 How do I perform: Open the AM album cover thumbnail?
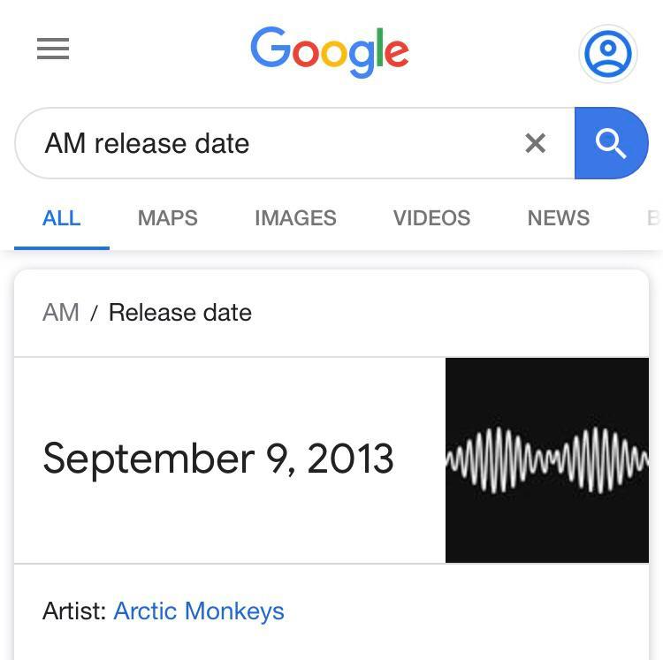click(546, 459)
